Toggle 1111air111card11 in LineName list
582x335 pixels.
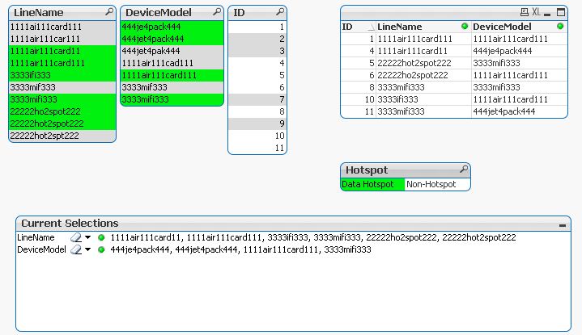coord(62,51)
